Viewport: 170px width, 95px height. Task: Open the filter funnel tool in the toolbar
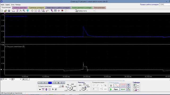coord(52,11)
